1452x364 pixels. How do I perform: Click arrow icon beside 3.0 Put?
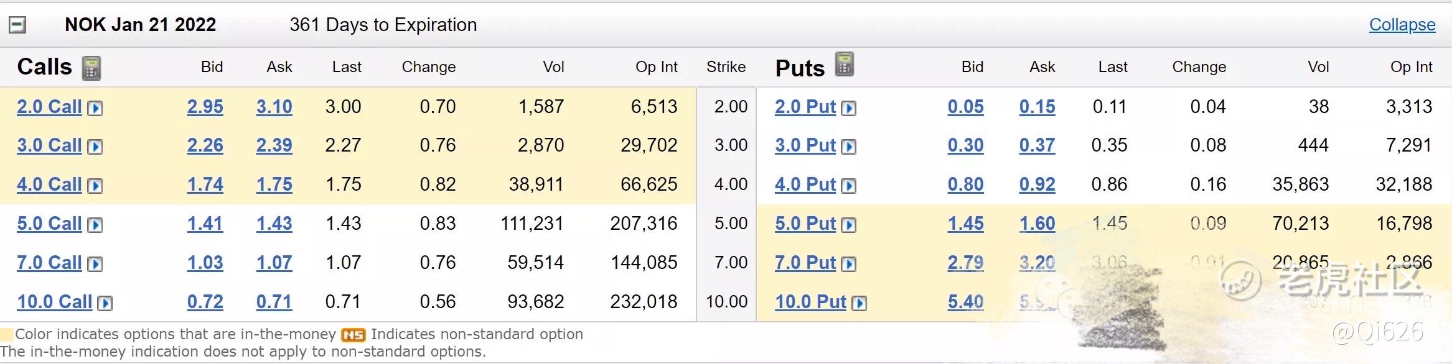(848, 147)
